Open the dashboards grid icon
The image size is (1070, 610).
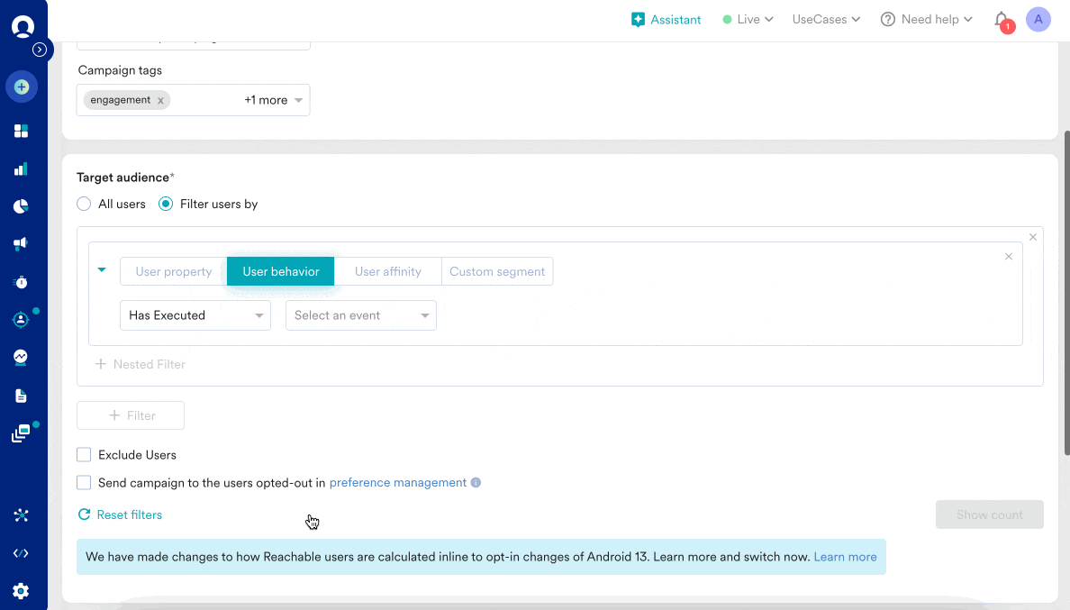21,131
